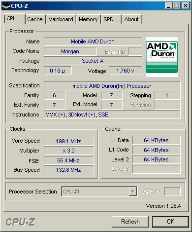Close the CPU-Z window
Screen dimensions: 192x232
[x=186, y=6]
